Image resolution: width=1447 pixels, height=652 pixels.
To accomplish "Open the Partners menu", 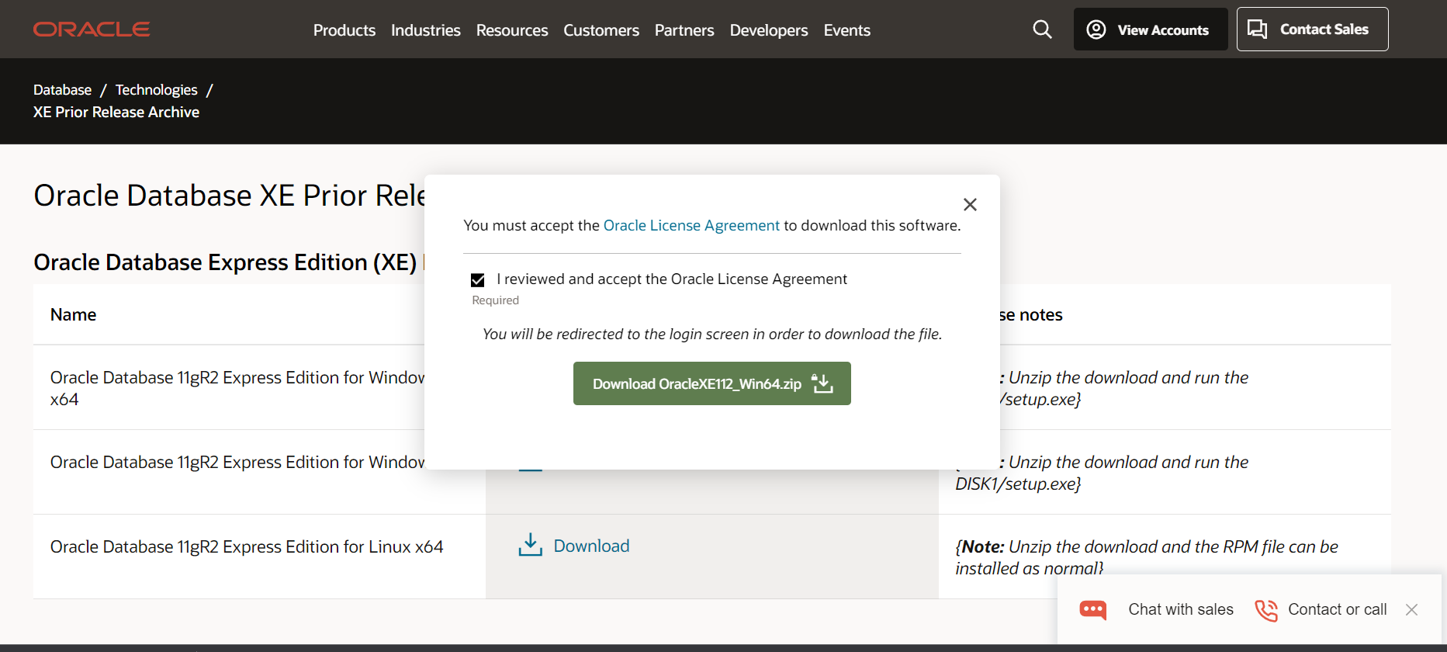I will [x=684, y=30].
